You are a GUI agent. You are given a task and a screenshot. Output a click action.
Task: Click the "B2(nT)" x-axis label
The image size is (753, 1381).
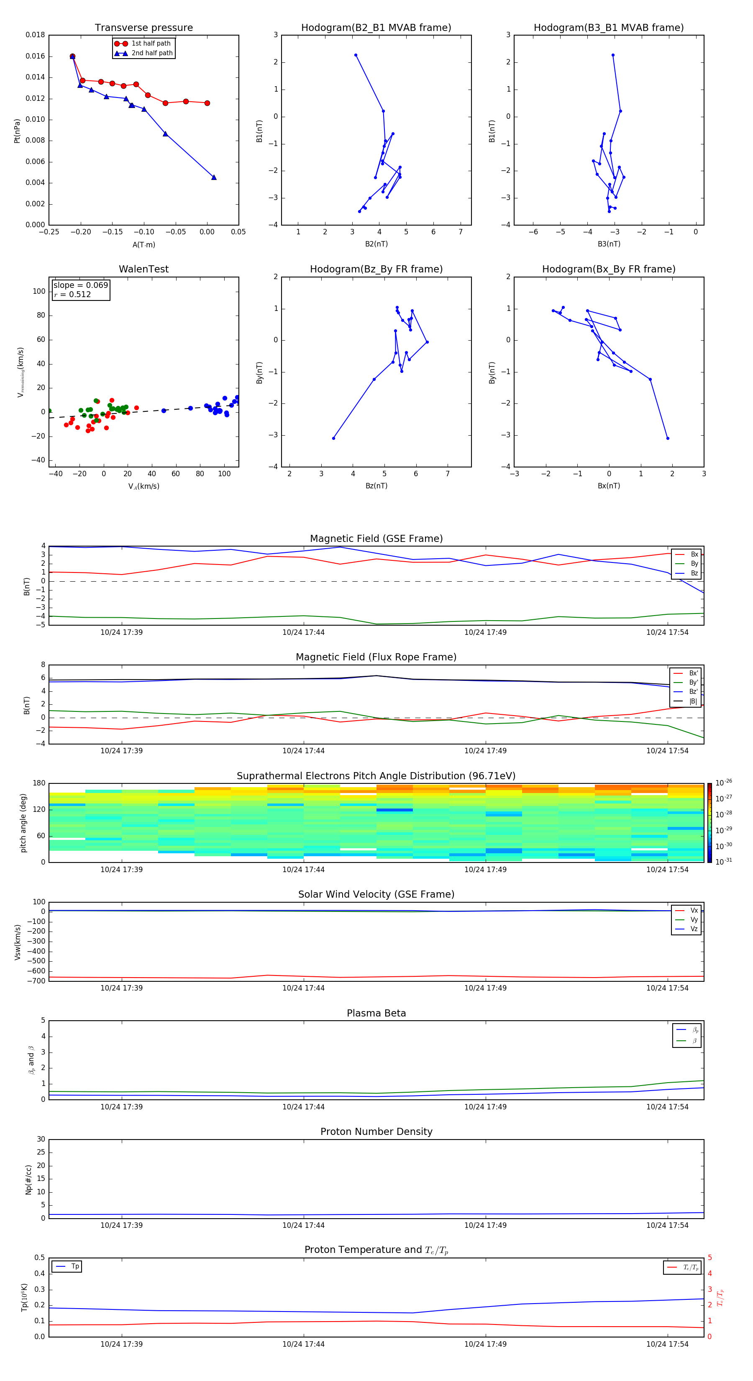[x=376, y=244]
